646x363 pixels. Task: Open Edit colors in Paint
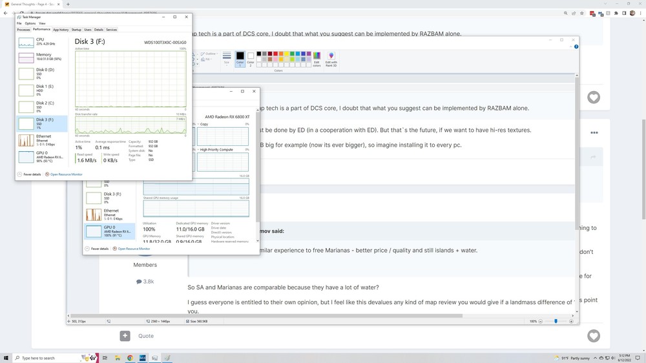[x=317, y=59]
